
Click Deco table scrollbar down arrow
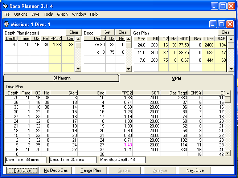128,69
